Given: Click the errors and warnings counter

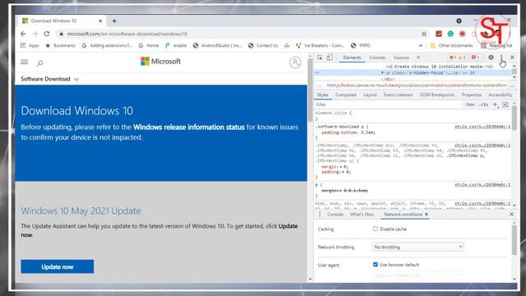Looking at the screenshot, I should pyautogui.click(x=458, y=58).
